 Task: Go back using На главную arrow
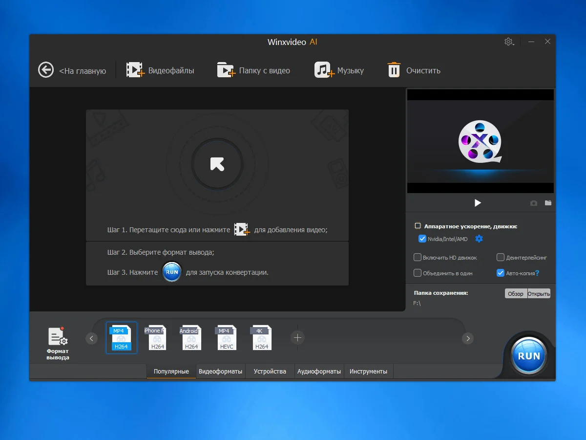46,70
